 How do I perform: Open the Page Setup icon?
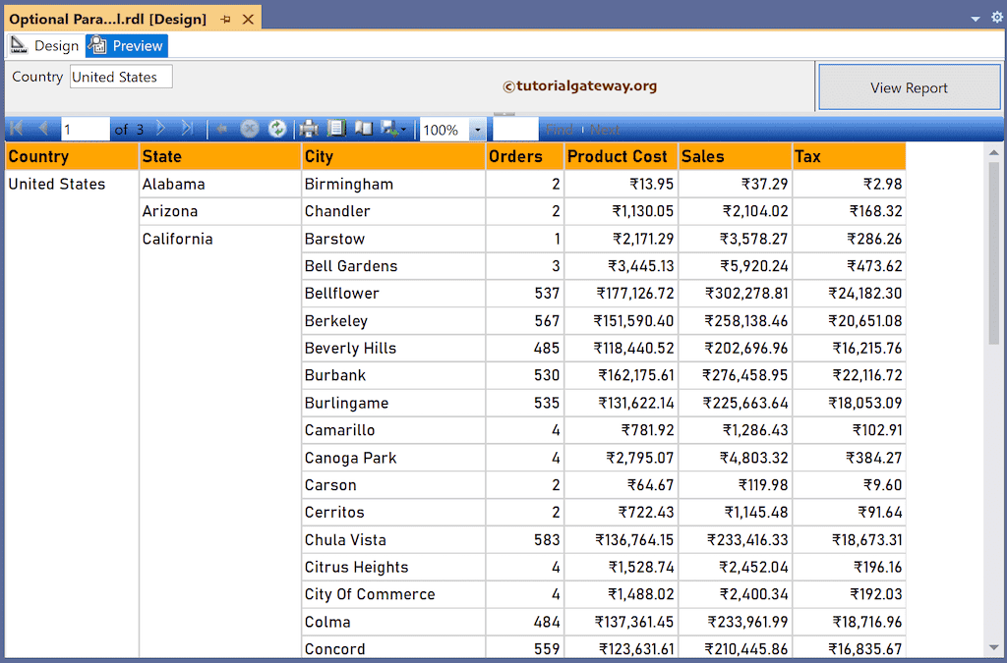pyautogui.click(x=363, y=129)
